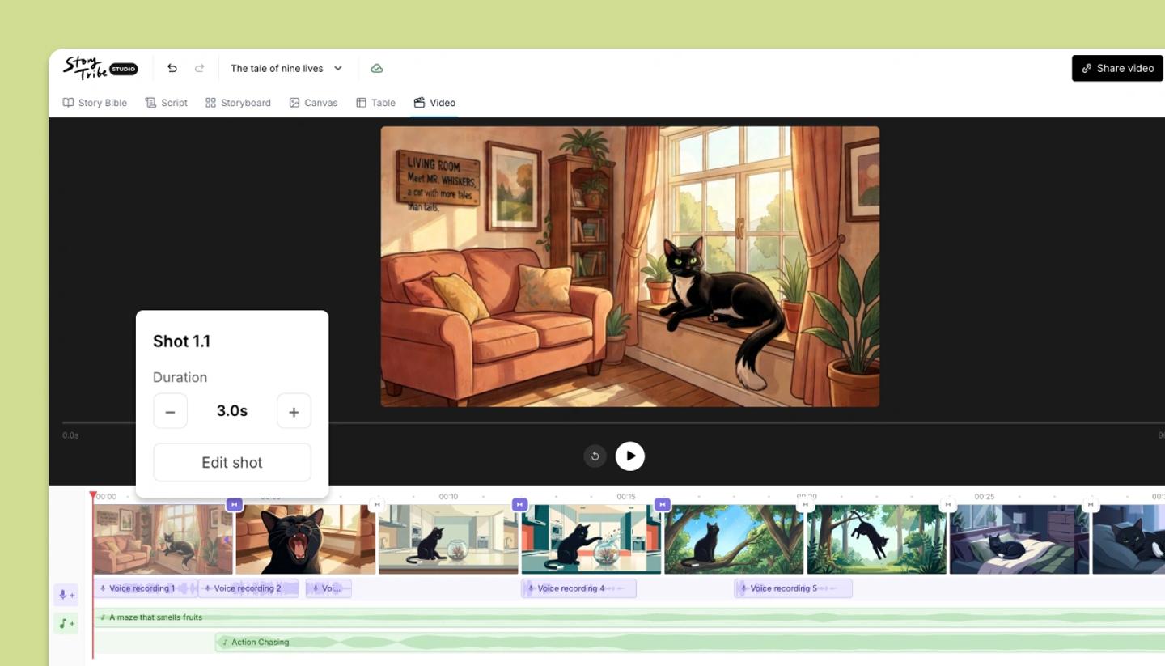Select the Voice recording 4 clip
The height and width of the screenshot is (666, 1165).
point(578,588)
